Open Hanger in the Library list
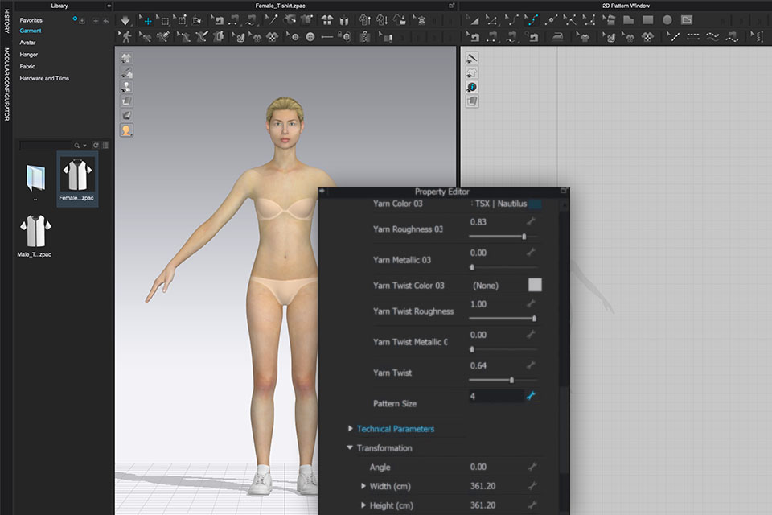 pos(29,54)
